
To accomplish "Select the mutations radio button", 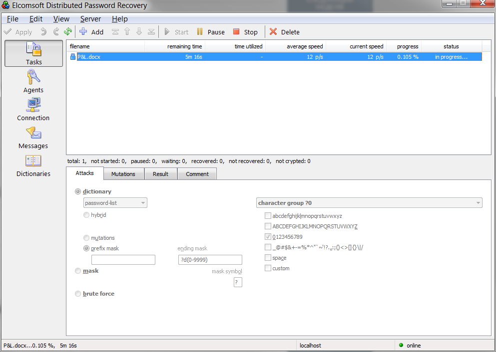I will coord(86,238).
